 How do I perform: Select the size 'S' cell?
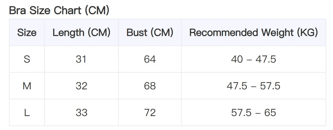27,59
